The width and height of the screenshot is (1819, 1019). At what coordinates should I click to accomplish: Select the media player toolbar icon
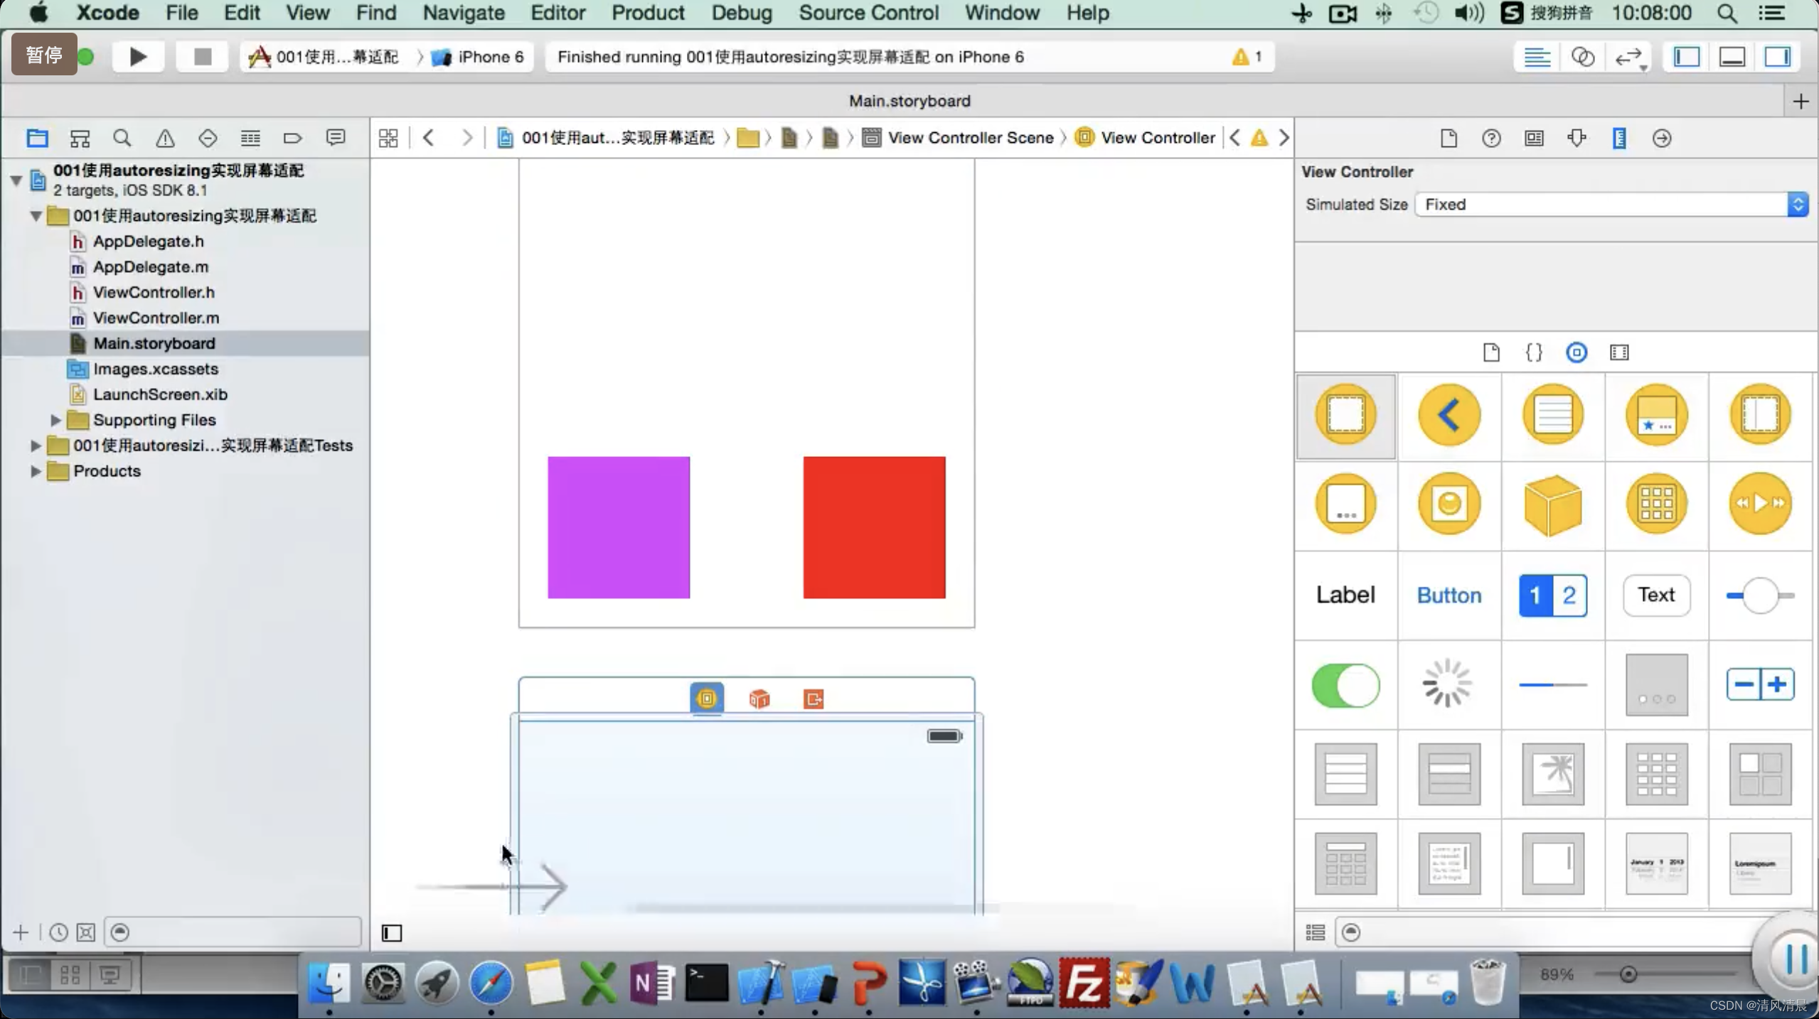[1760, 503]
